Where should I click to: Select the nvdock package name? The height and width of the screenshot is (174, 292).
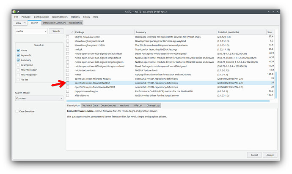(78, 49)
